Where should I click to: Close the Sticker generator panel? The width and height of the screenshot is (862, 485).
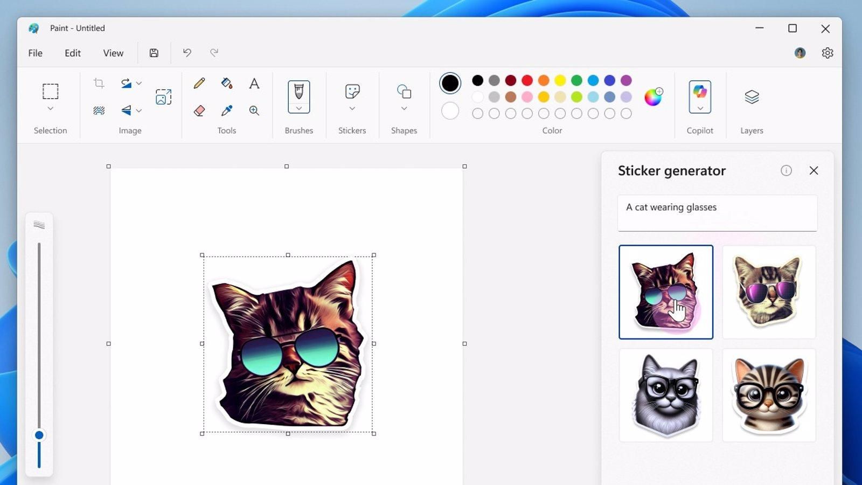814,171
